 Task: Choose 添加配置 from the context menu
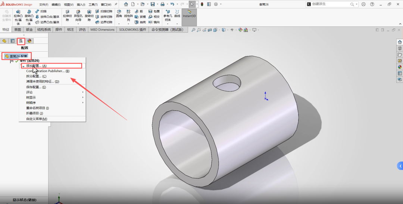pos(36,66)
